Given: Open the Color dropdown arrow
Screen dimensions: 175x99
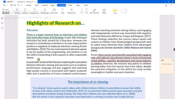Looking at the screenshot, I should point(117,10).
